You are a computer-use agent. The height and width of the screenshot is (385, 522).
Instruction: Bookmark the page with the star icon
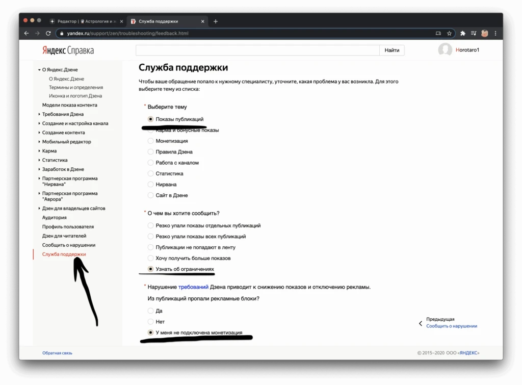tap(450, 33)
